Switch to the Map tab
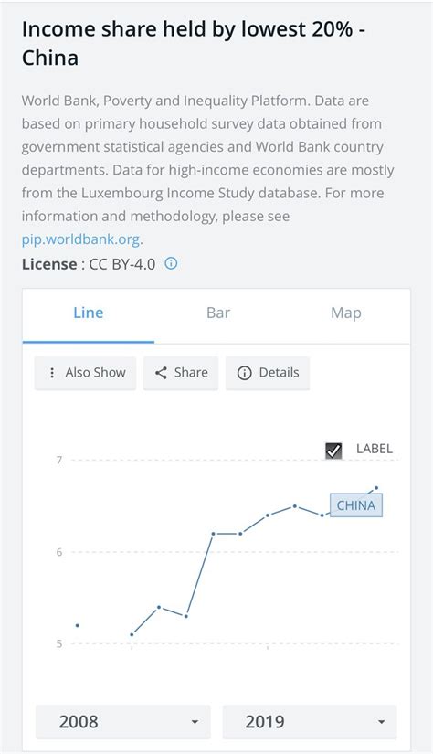The width and height of the screenshot is (433, 754). click(x=346, y=313)
